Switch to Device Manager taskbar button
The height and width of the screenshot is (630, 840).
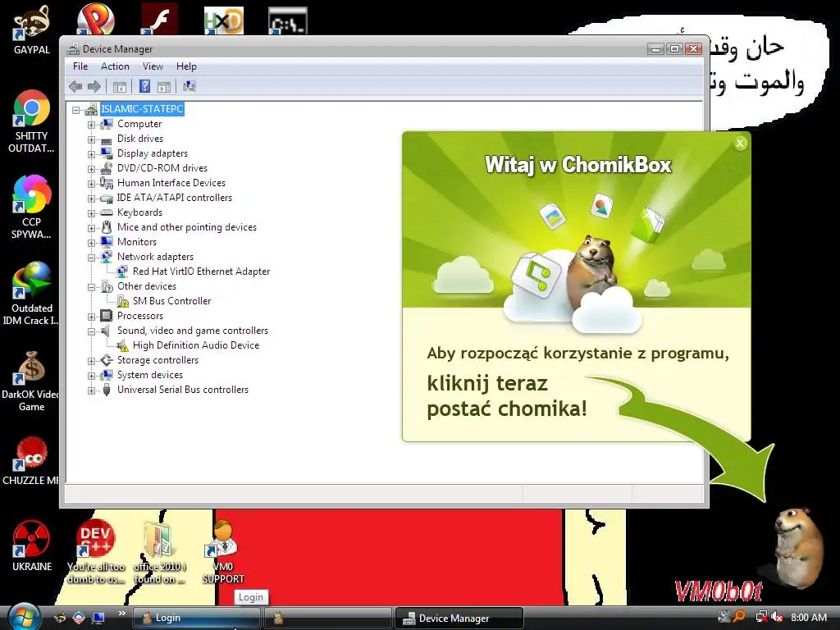click(459, 618)
